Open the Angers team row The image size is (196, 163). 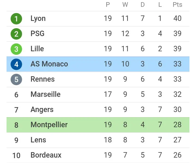98,110
